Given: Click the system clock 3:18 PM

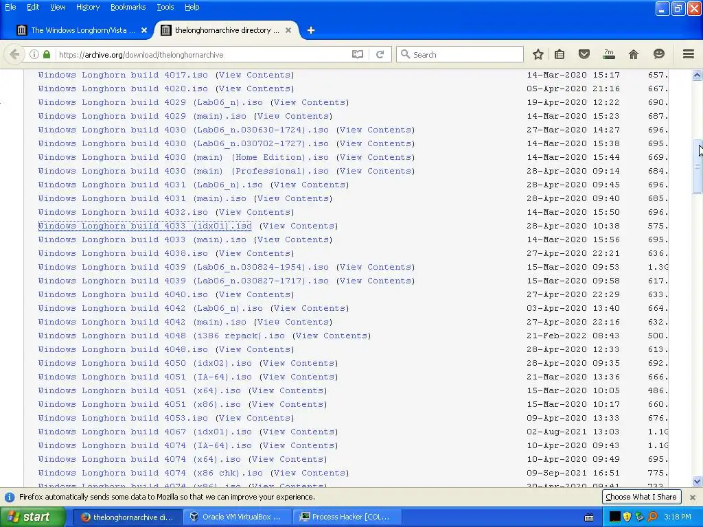Looking at the screenshot, I should 678,517.
